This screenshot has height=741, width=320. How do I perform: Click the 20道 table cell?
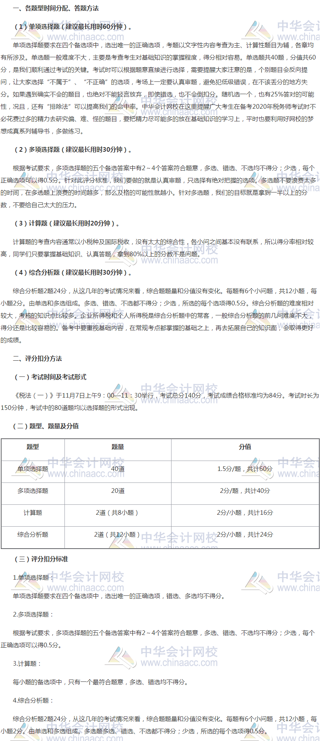click(118, 491)
